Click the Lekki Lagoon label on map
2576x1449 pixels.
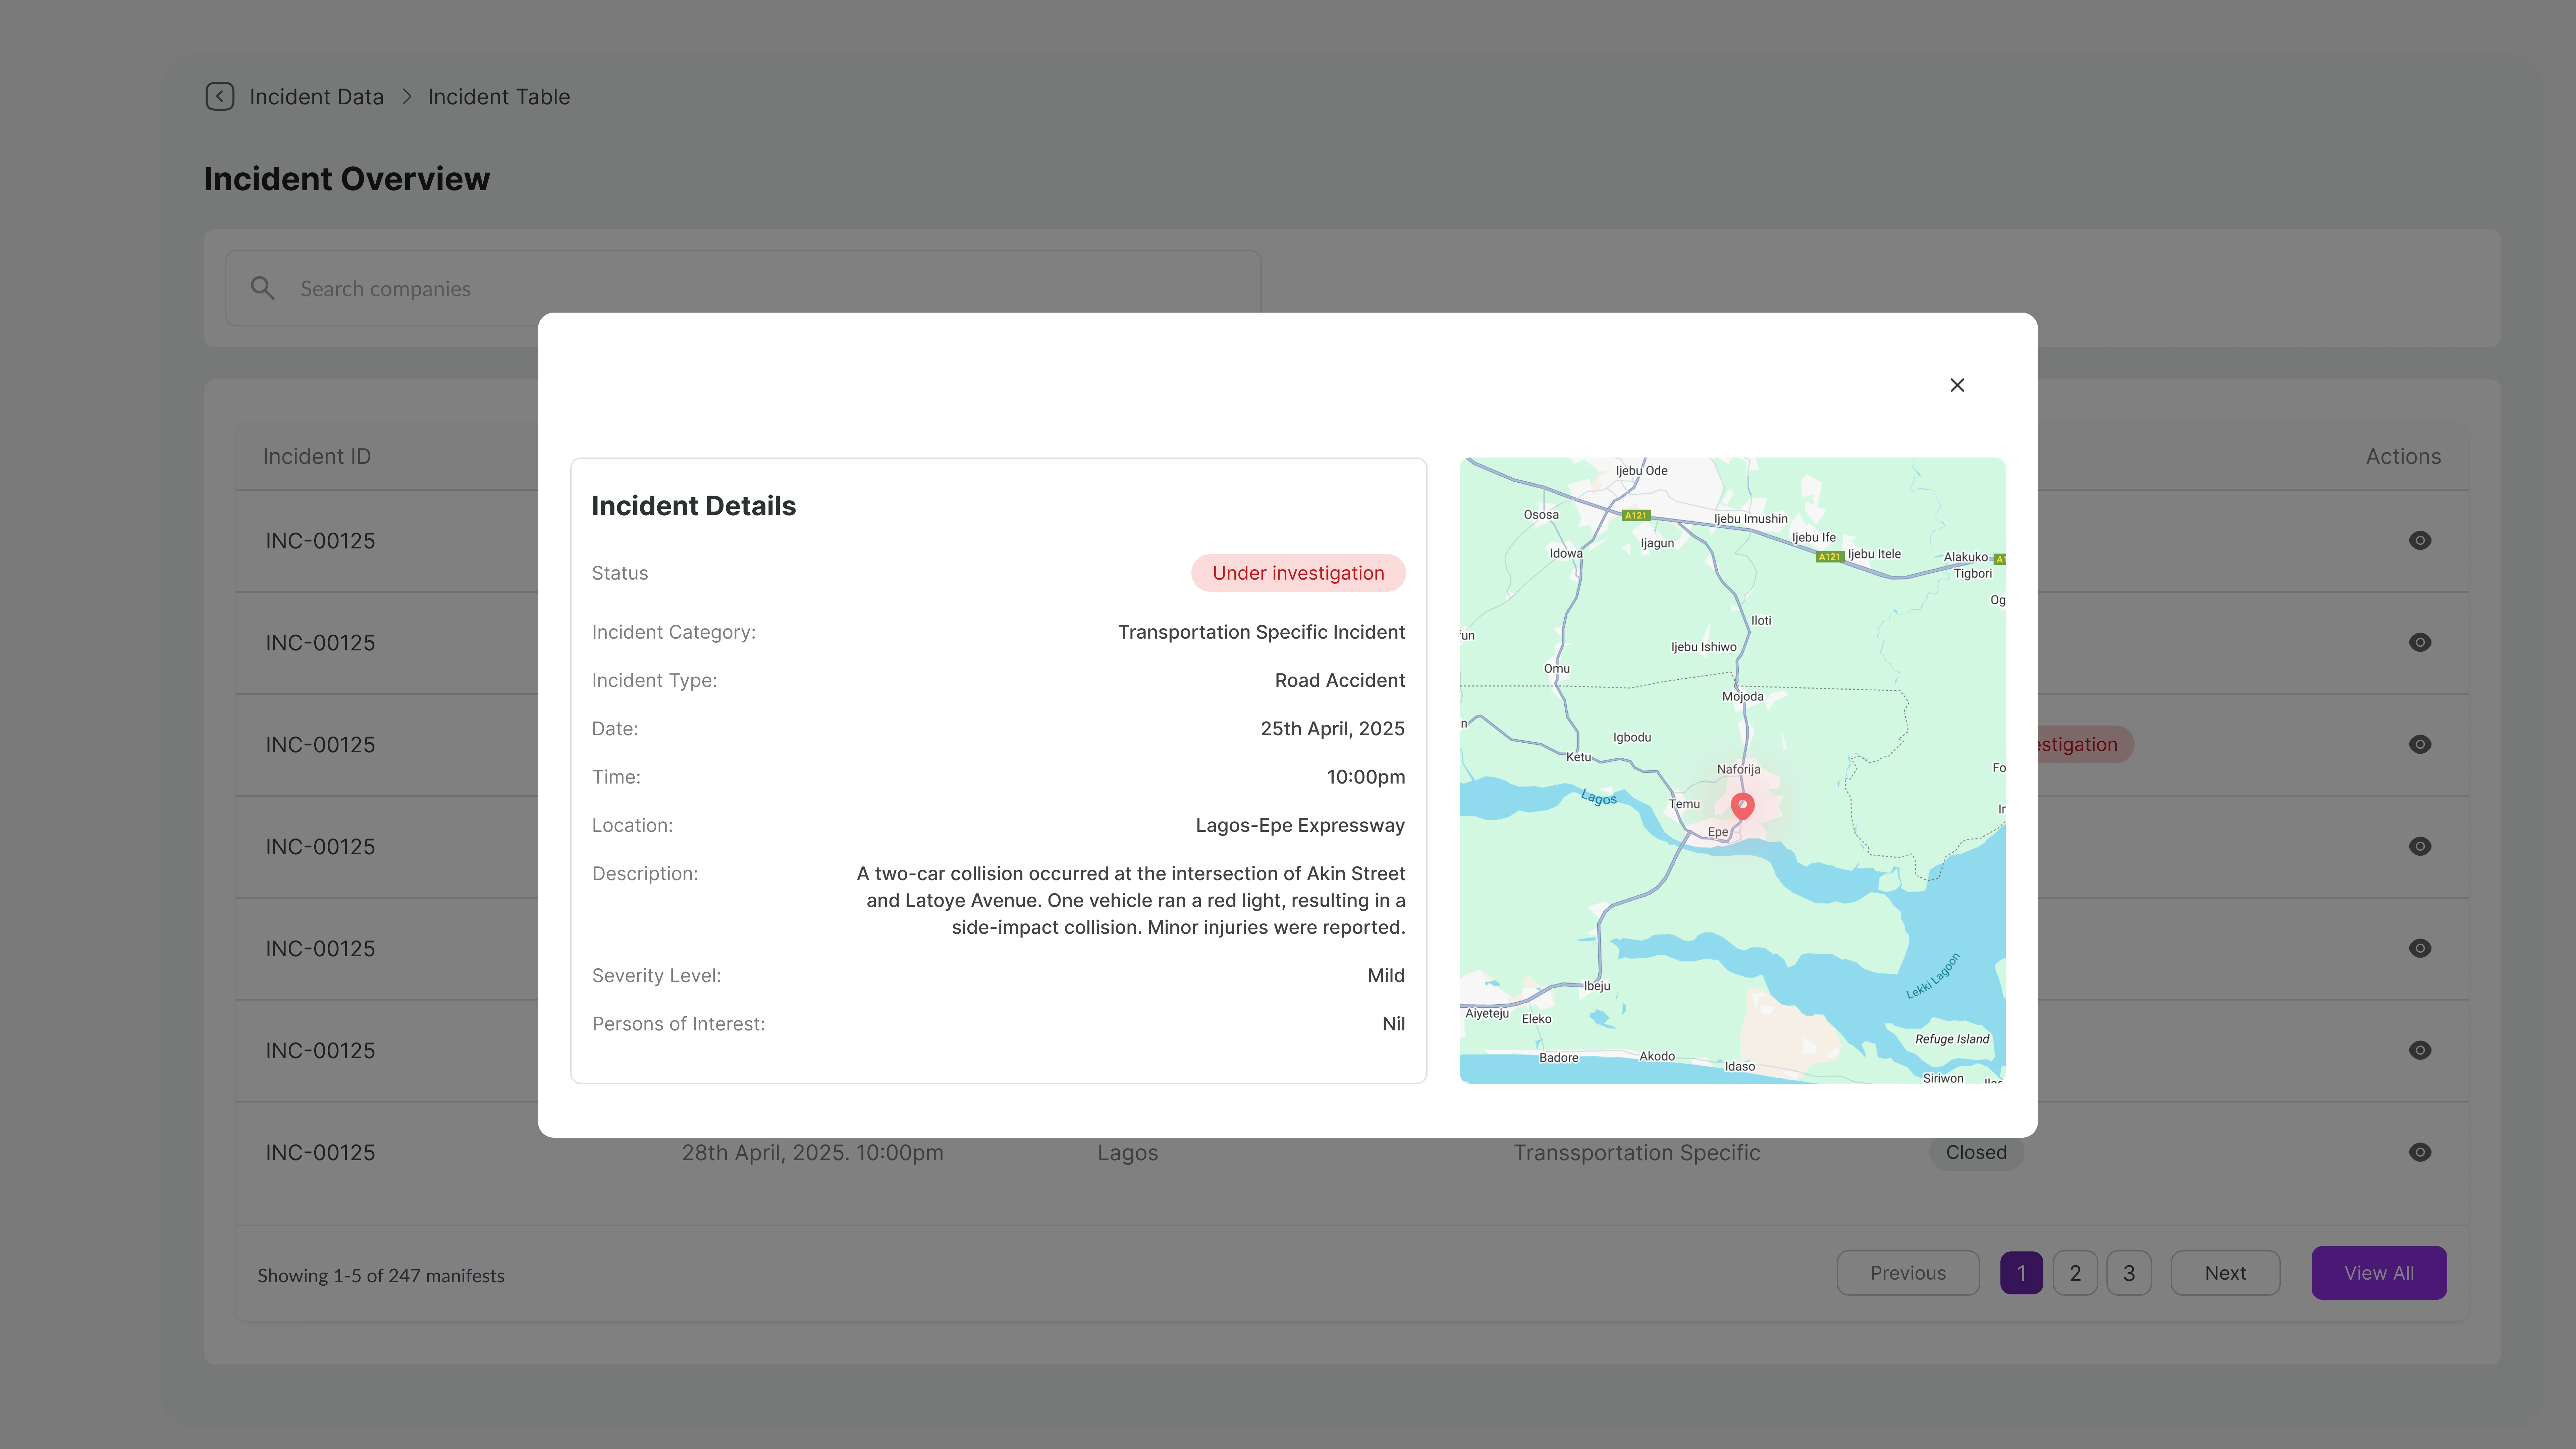click(1933, 976)
